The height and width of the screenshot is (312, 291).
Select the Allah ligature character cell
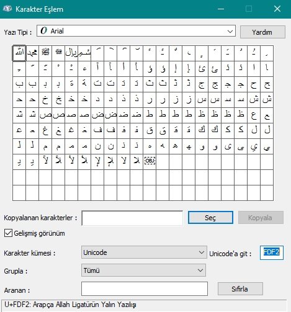[19, 53]
